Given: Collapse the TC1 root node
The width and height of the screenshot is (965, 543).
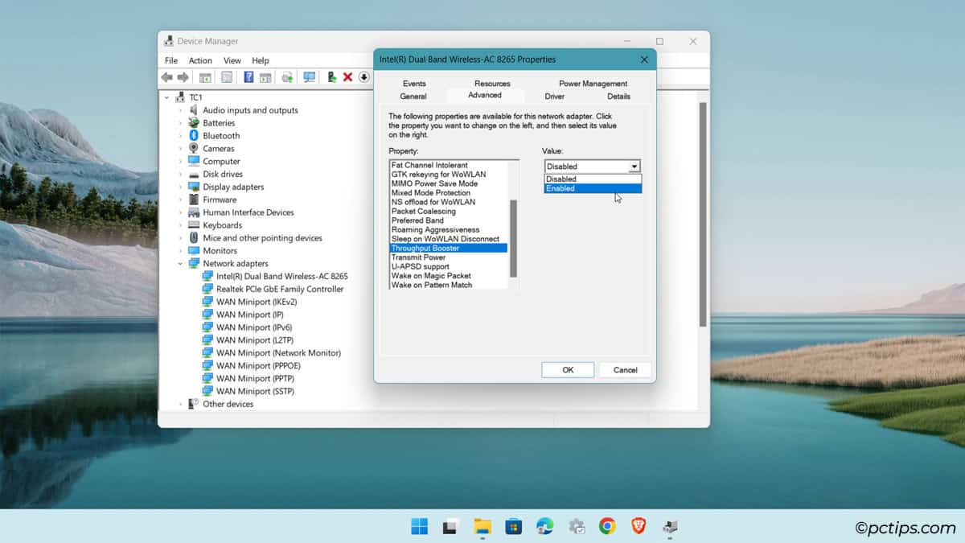Looking at the screenshot, I should pyautogui.click(x=167, y=97).
